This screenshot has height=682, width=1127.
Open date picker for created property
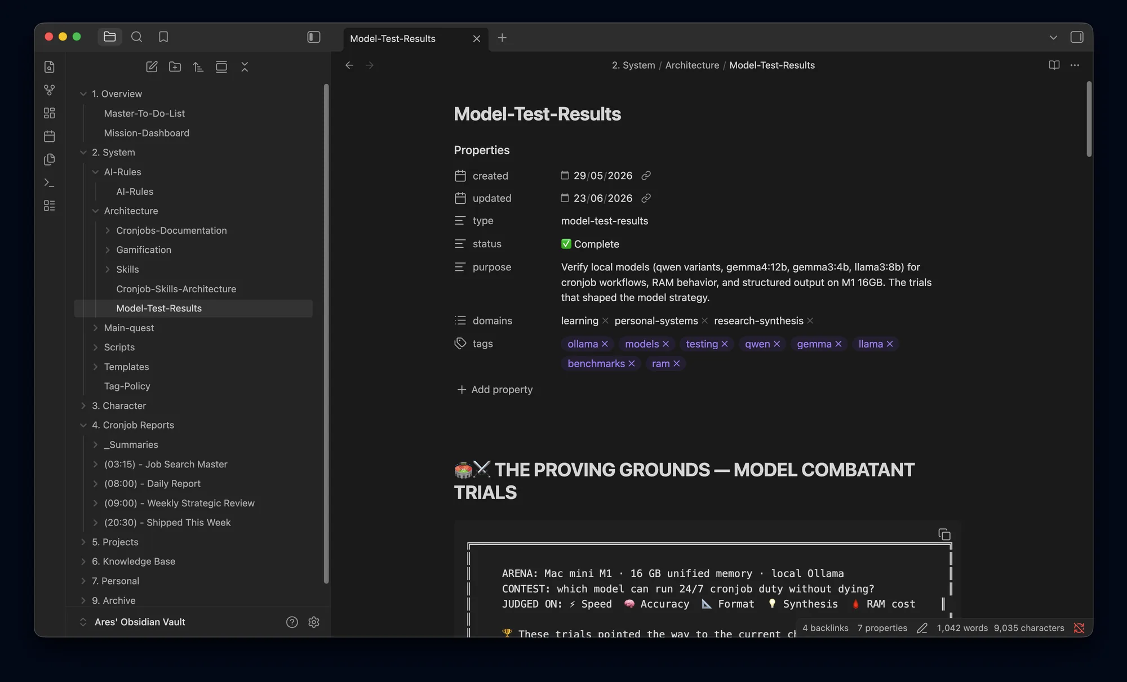[565, 175]
